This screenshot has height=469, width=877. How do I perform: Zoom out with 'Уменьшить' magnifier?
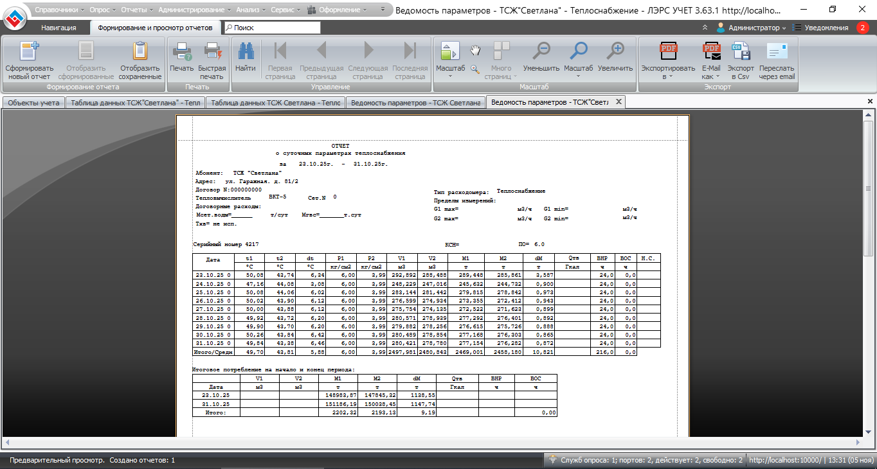point(541,51)
